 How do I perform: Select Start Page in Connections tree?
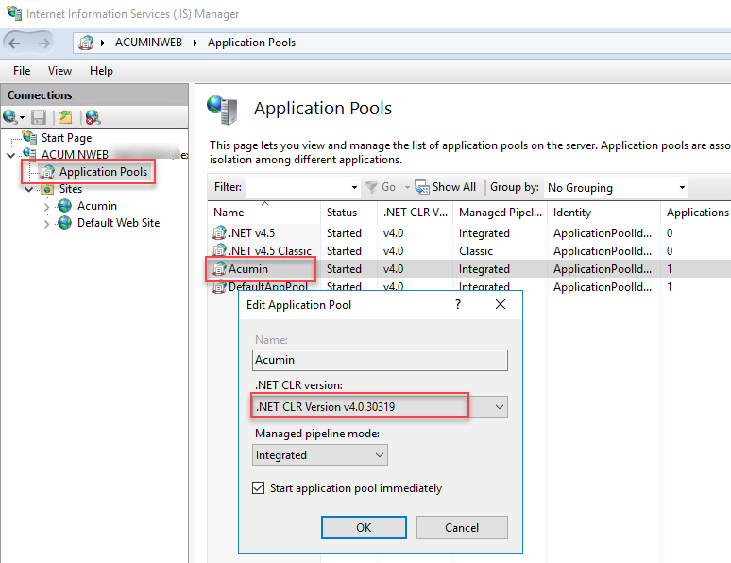tap(66, 138)
